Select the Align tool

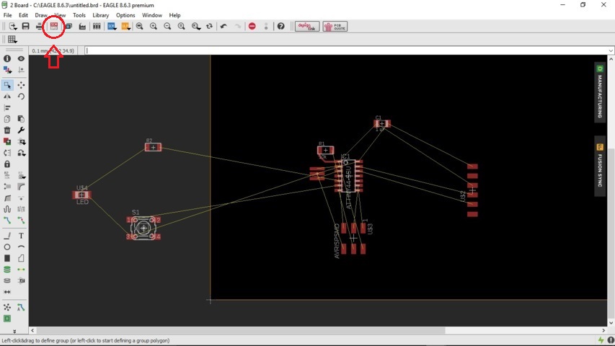pyautogui.click(x=7, y=107)
